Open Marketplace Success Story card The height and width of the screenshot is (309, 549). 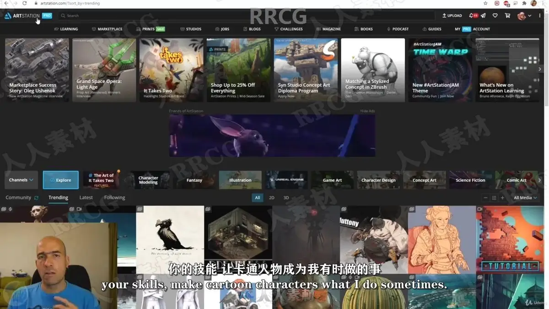[37, 70]
